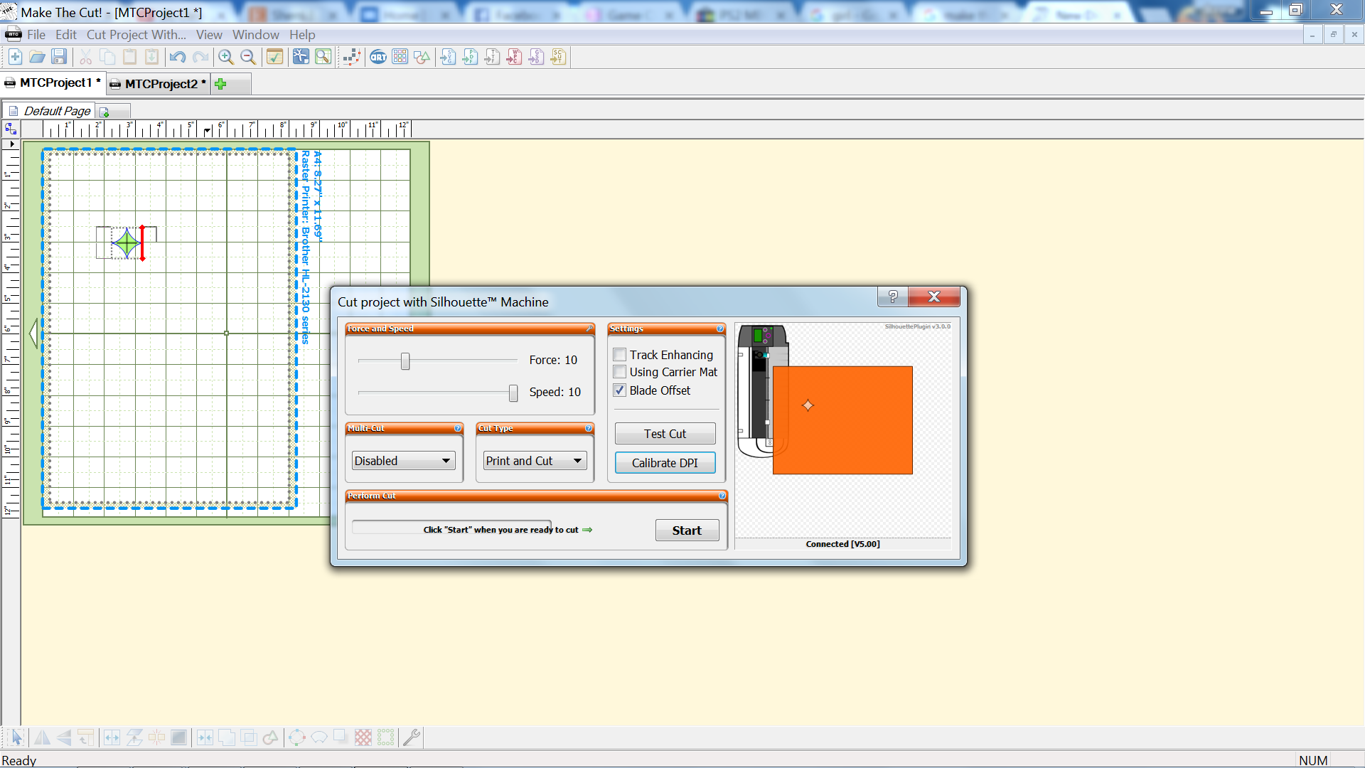Click the dialog question mark help button
The image size is (1365, 768).
click(893, 297)
